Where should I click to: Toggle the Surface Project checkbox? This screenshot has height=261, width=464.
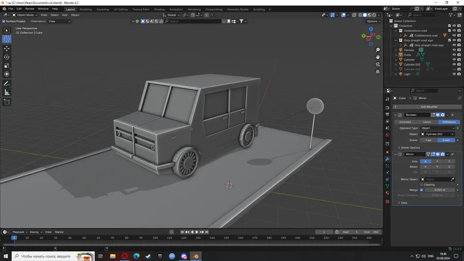tap(4, 21)
